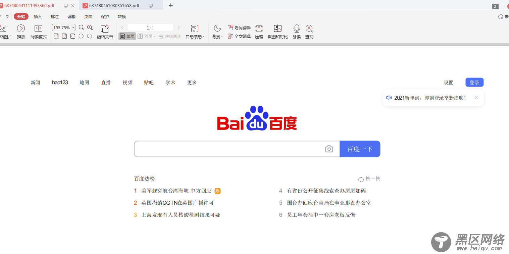Set actual size 1:1 view
The image size is (509, 254).
[56, 36]
